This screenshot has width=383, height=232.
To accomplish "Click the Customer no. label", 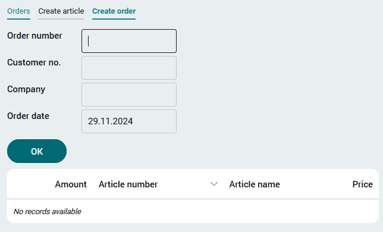I will pos(34,62).
